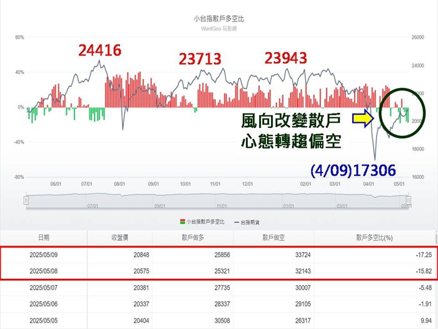The image size is (438, 329).
Task: Click the 24416 peak label on chart
Action: [99, 50]
